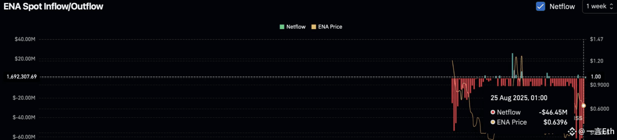The width and height of the screenshot is (617, 140).
Task: Click the up-down arrows beside 1 week
Action: pyautogui.click(x=611, y=7)
